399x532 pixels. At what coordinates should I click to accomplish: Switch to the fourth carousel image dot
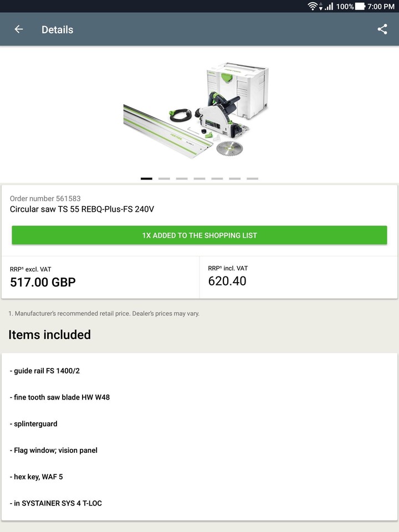point(199,178)
